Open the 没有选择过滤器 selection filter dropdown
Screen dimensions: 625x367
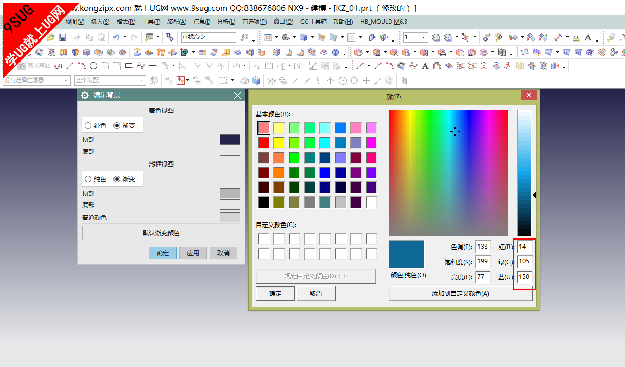[x=36, y=80]
